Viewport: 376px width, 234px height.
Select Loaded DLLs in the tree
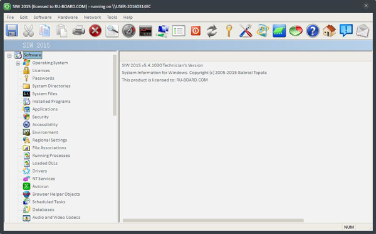(x=45, y=163)
